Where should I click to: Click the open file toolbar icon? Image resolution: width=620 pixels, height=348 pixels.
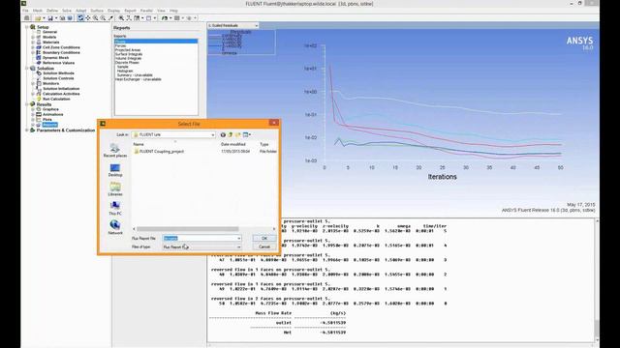tap(38, 18)
